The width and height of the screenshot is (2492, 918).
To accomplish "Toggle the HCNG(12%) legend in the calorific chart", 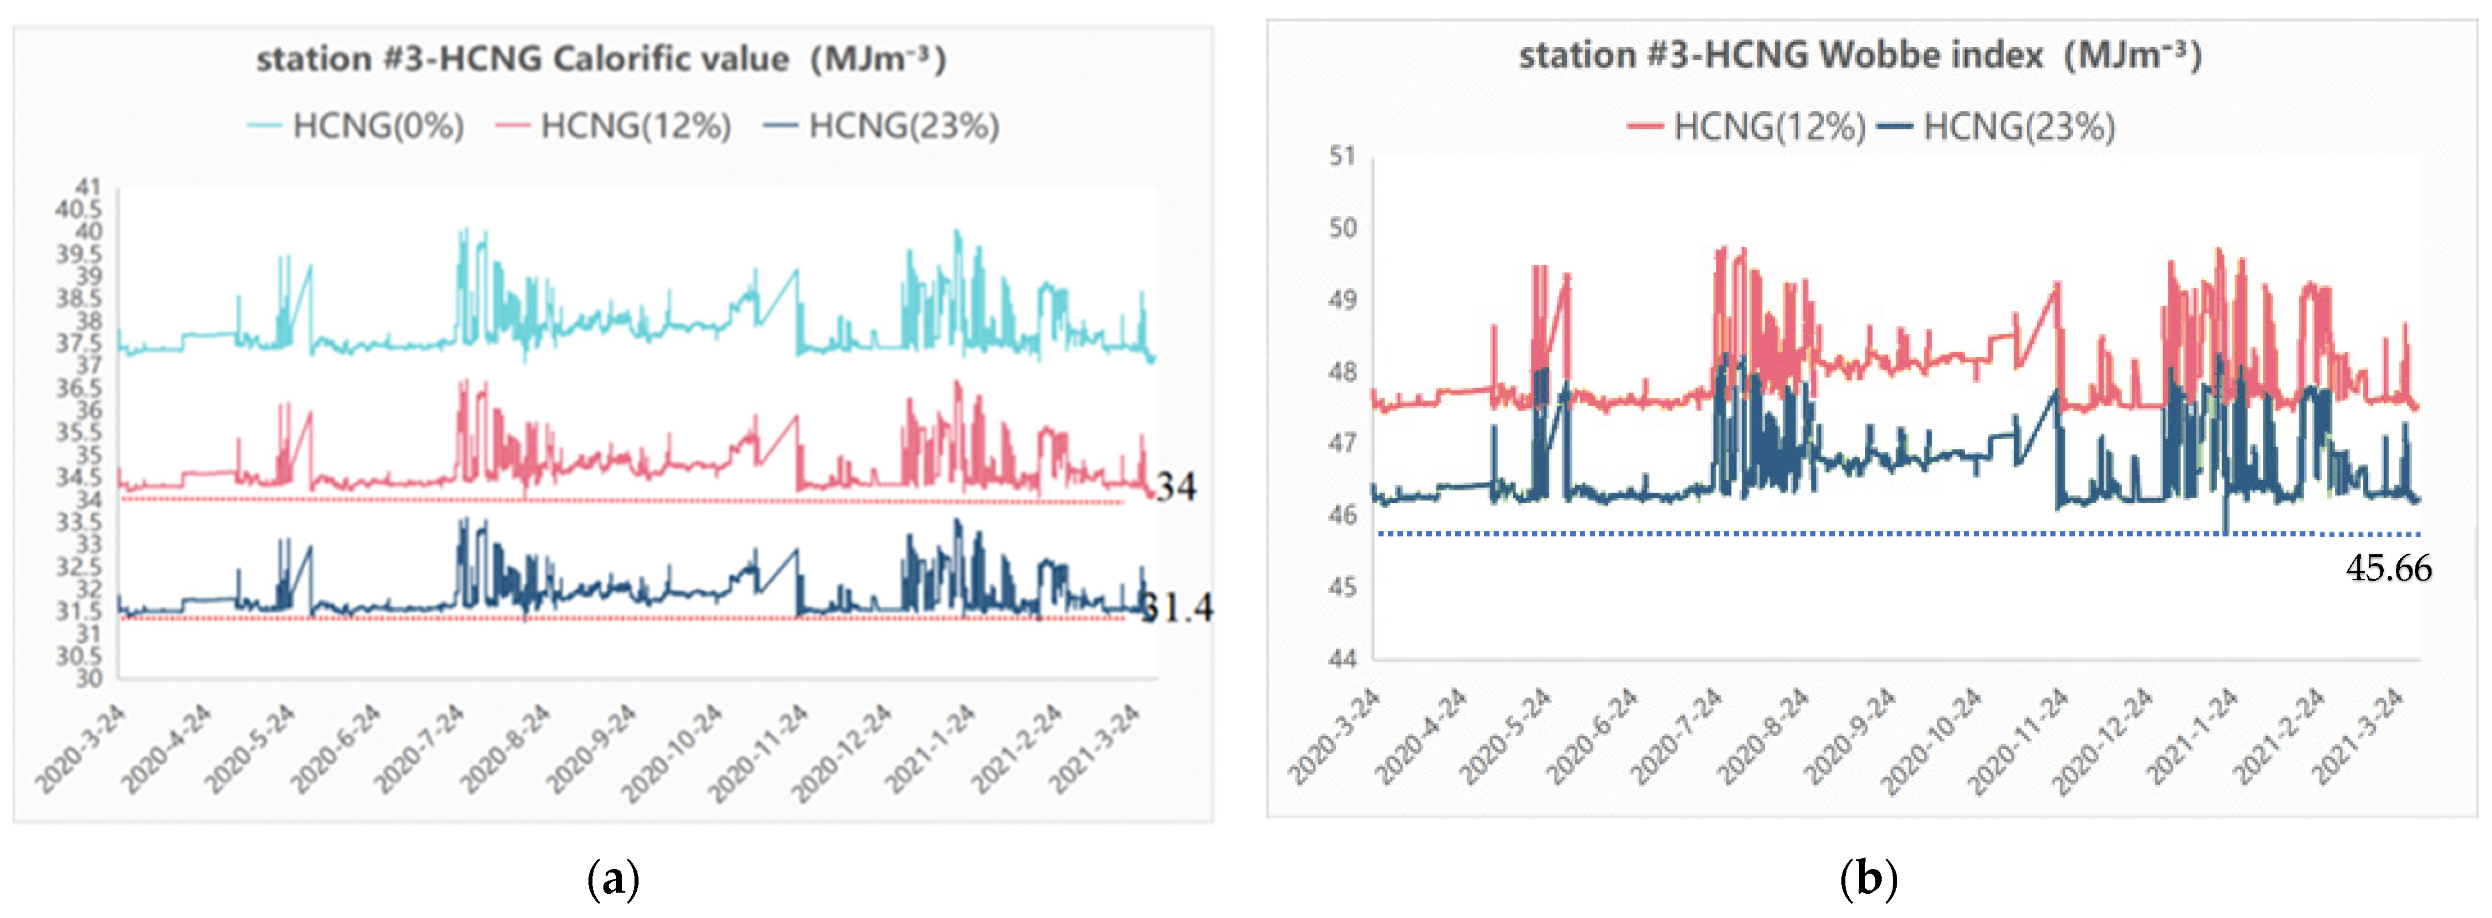I will point(636,127).
